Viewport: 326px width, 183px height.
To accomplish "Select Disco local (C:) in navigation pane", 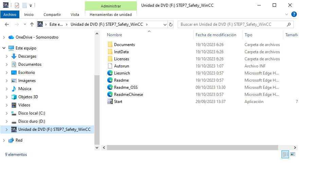I will (x=31, y=113).
